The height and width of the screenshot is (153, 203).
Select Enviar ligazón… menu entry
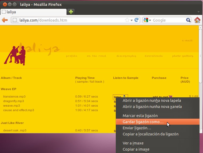coord(158,128)
